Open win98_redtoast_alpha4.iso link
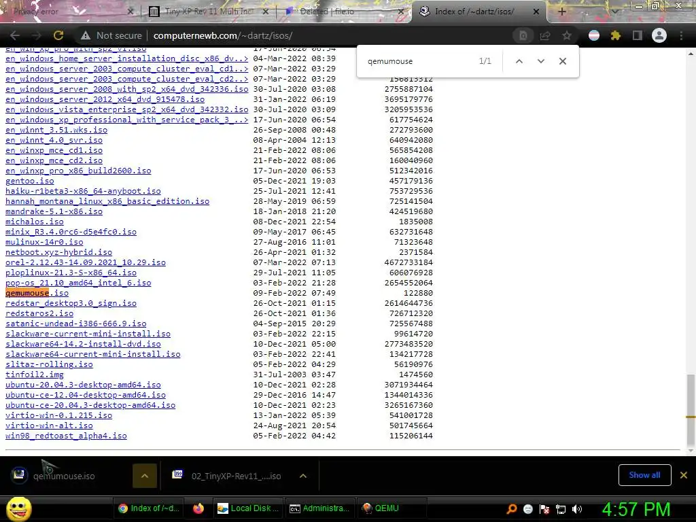This screenshot has height=522, width=696. click(66, 436)
